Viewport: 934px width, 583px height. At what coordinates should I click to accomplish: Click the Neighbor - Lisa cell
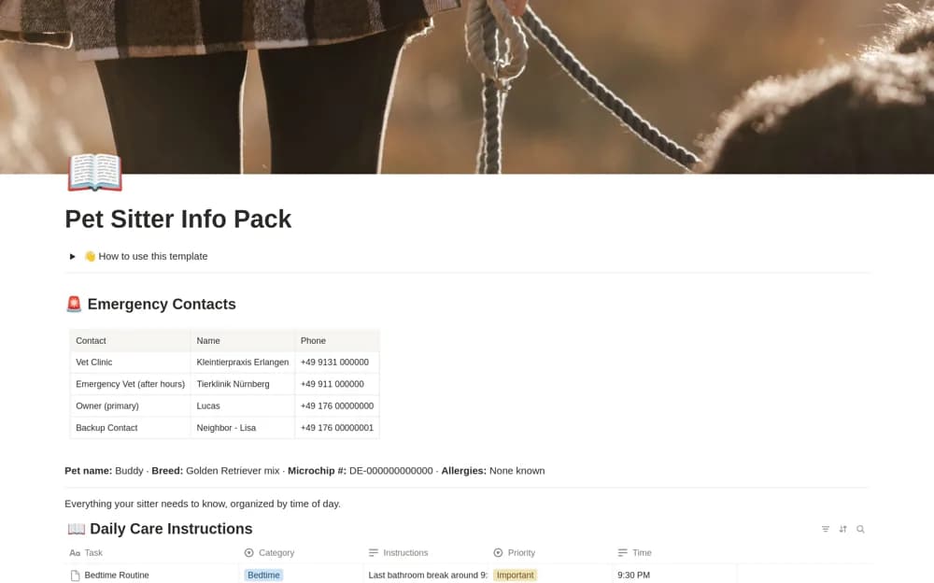tap(243, 427)
